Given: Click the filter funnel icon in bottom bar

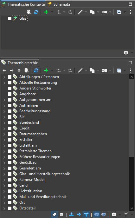Looking at the screenshot, I should 126,215.
